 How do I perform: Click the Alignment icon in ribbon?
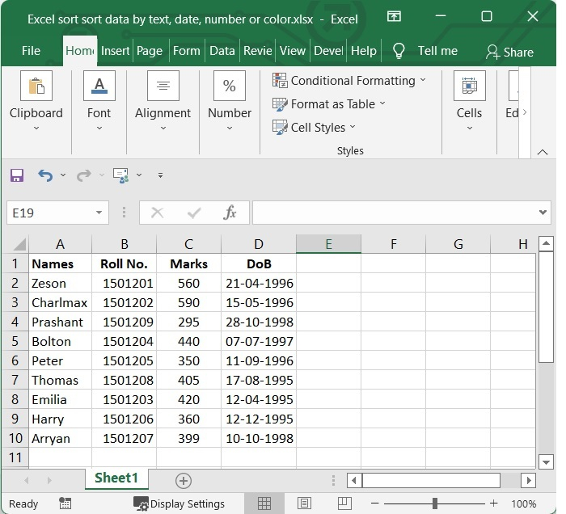click(163, 86)
